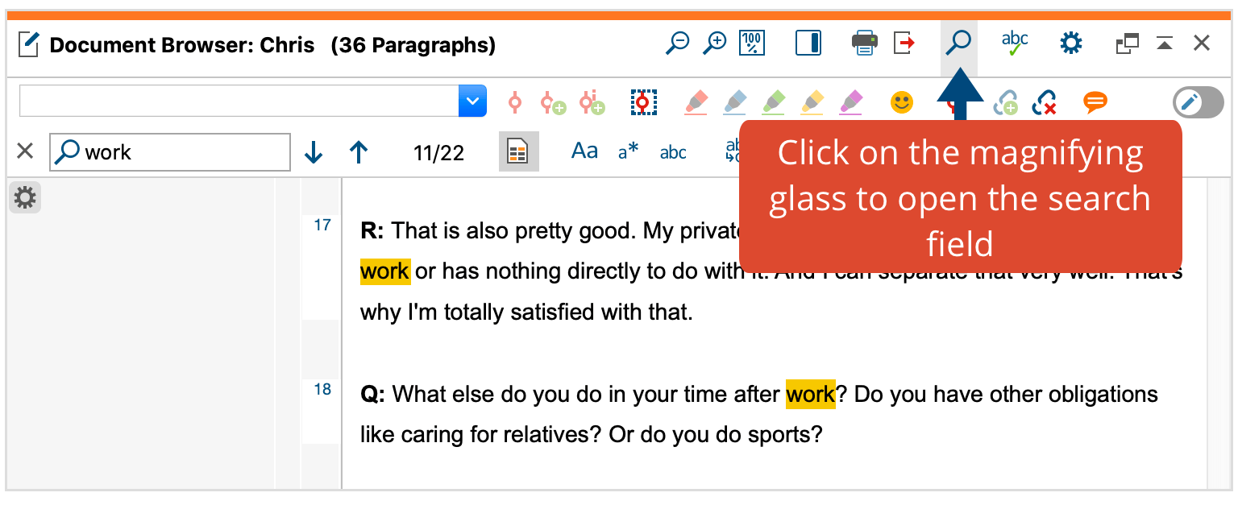Image resolution: width=1238 pixels, height=505 pixels.
Task: Remove the document link
Action: click(1045, 102)
